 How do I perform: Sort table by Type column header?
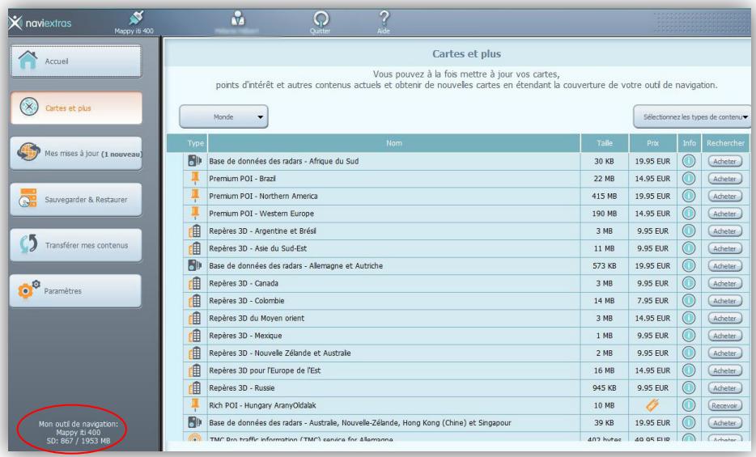tap(195, 143)
